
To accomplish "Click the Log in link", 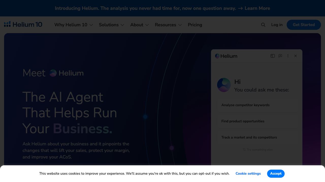I will [277, 25].
